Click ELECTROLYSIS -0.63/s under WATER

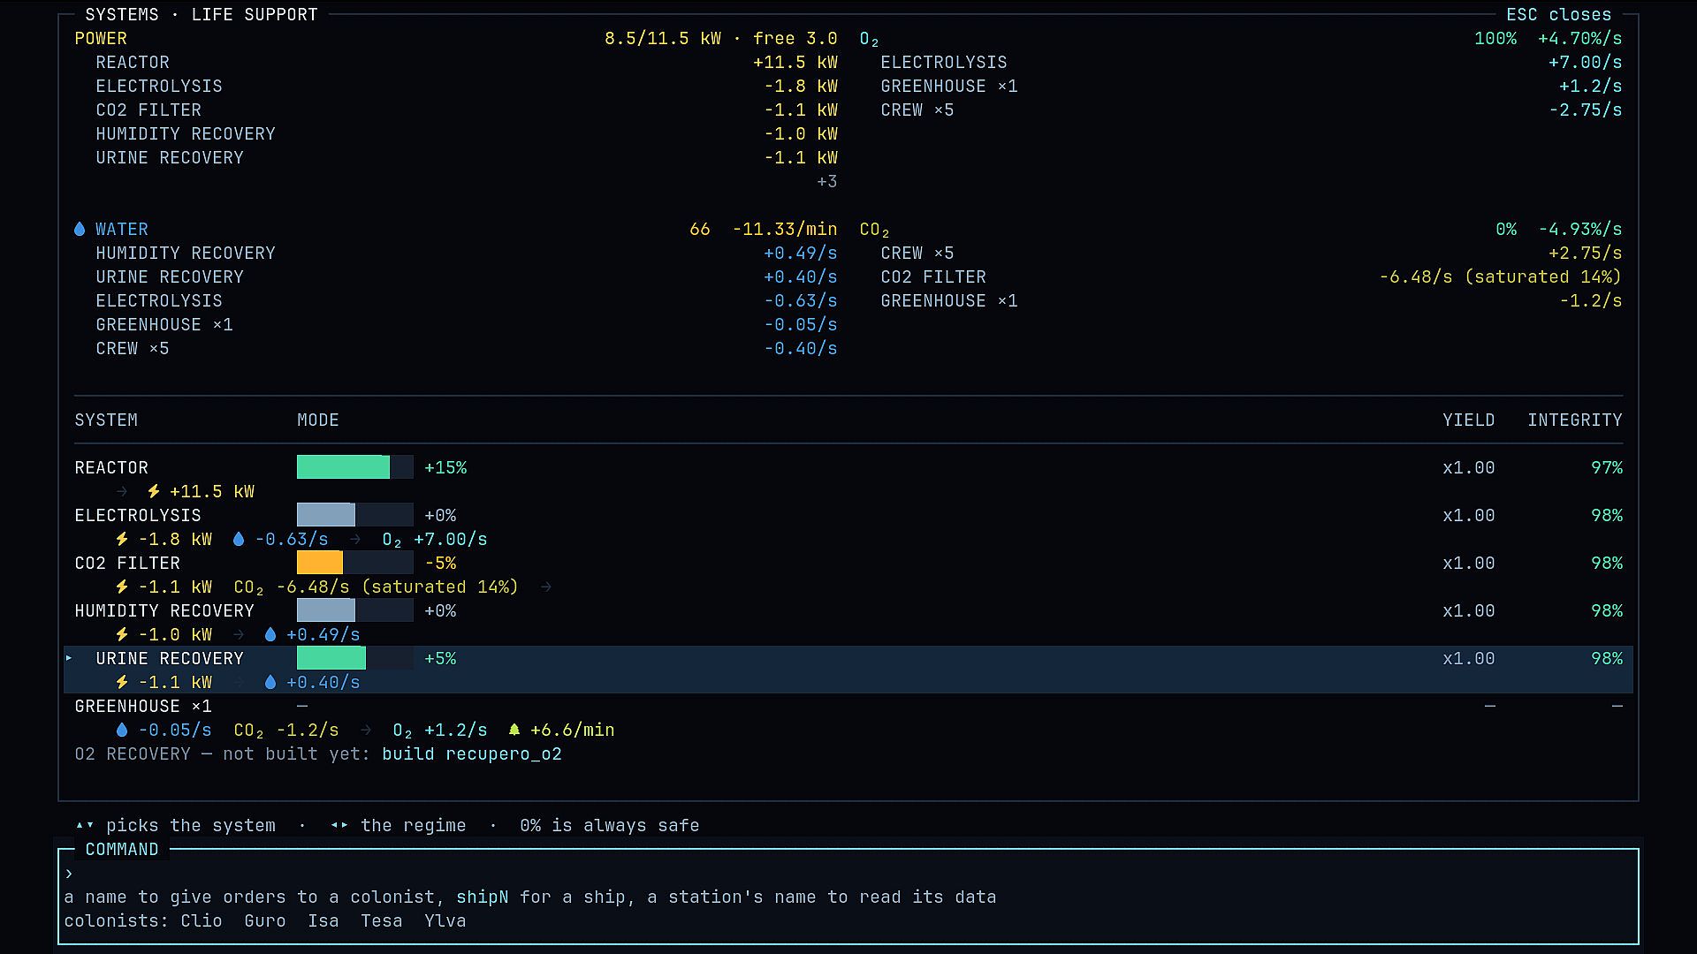coord(467,300)
